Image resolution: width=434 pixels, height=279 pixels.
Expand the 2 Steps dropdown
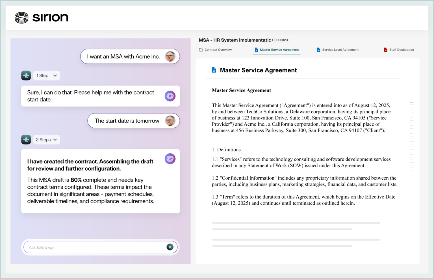point(47,139)
